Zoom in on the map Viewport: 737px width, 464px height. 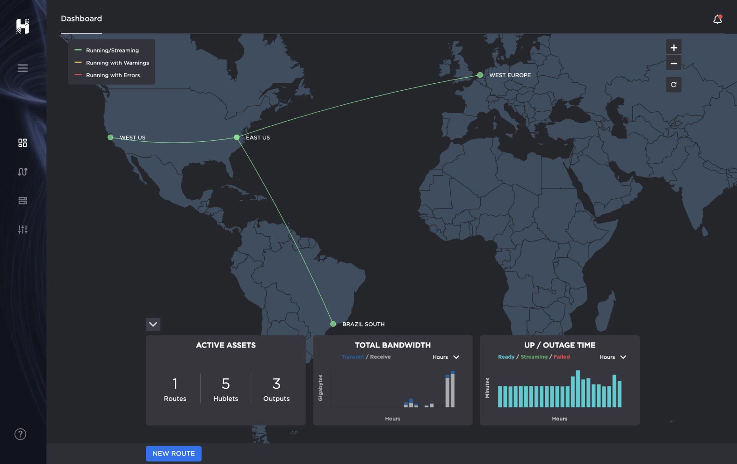point(673,48)
